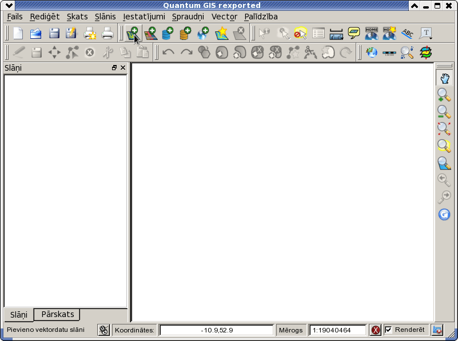Undock the Slāņi panel
The height and width of the screenshot is (341, 458).
point(114,67)
